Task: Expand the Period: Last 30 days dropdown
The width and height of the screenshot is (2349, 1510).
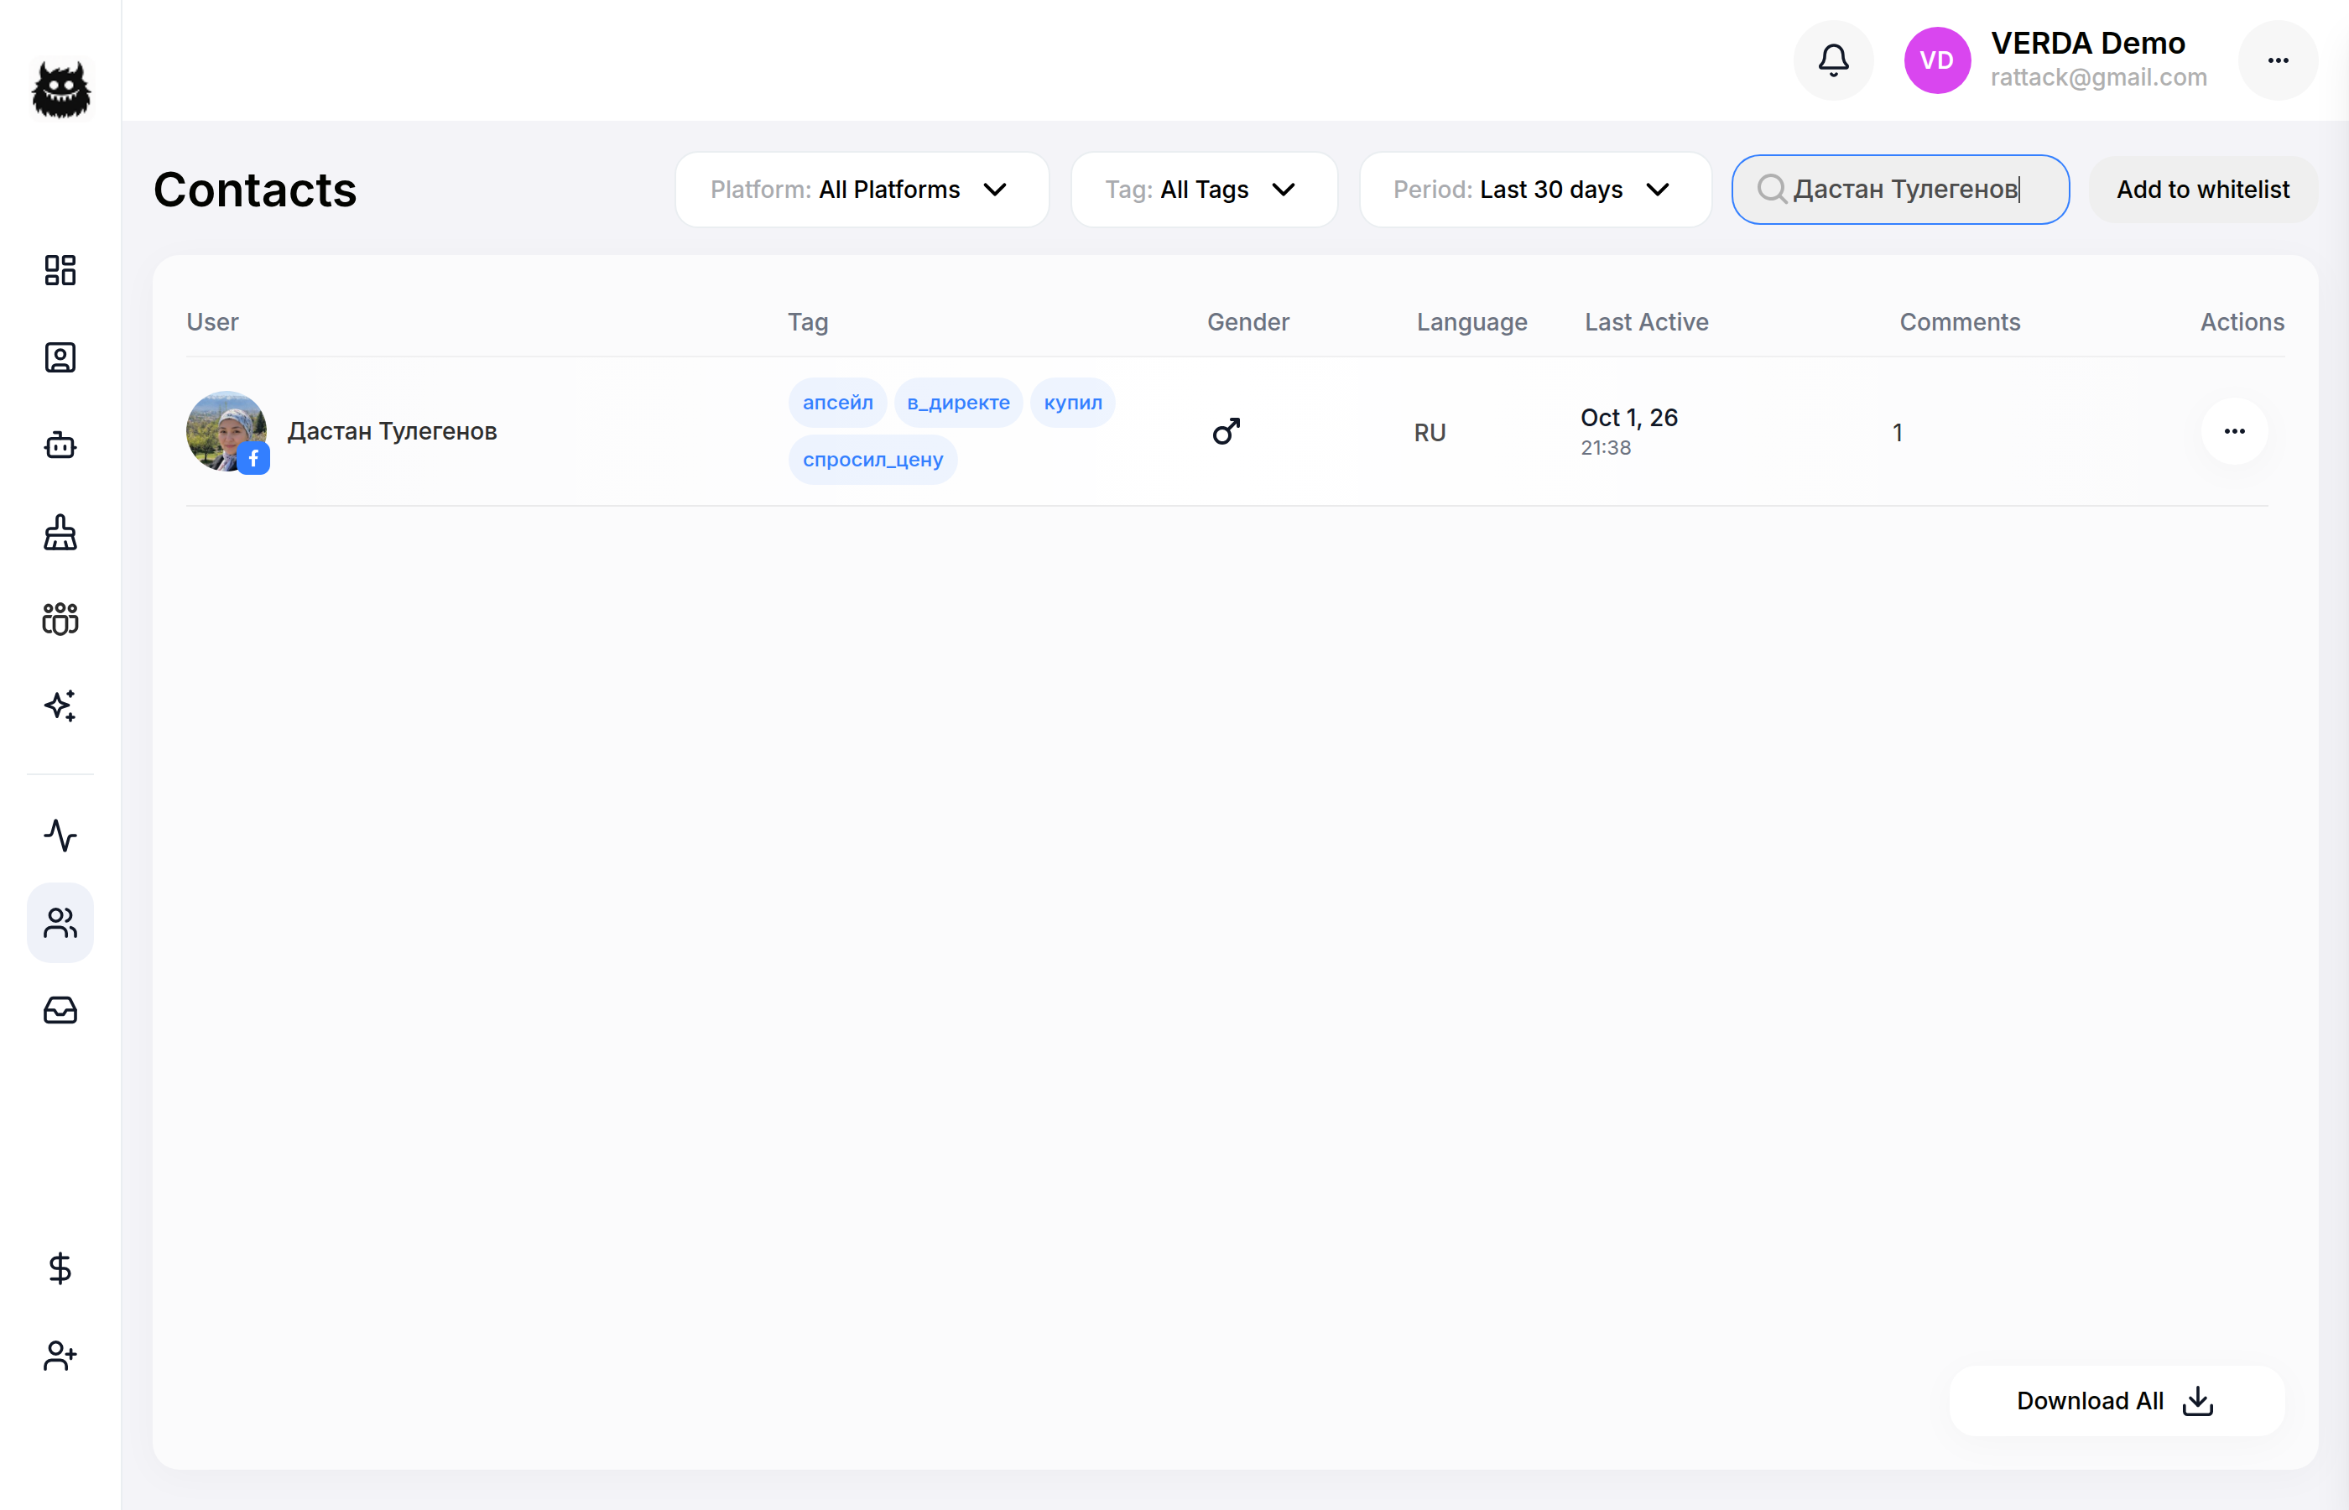Action: [1534, 190]
